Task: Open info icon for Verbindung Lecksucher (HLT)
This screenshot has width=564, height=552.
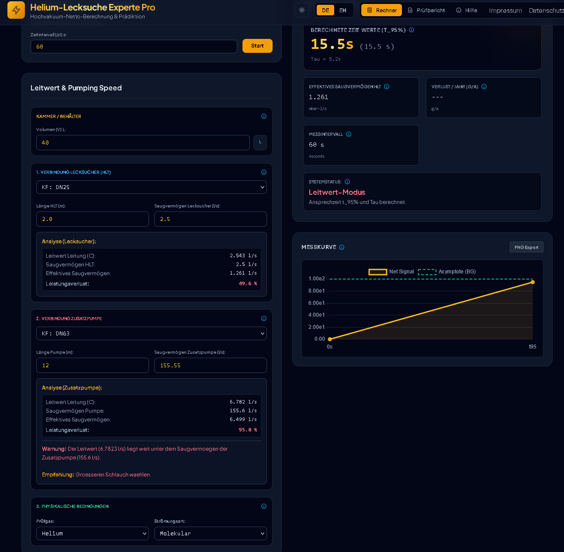Action: click(264, 172)
